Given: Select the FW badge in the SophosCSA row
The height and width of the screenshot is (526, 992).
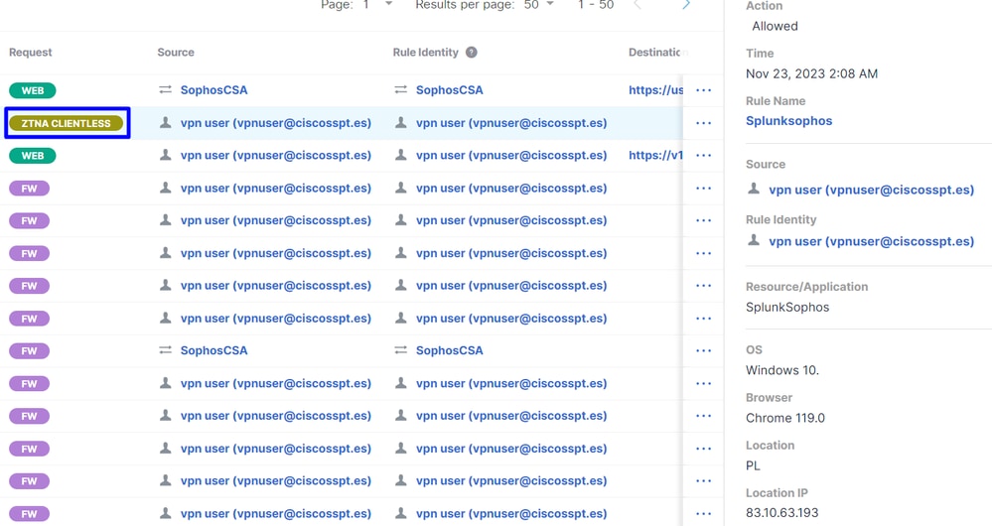Looking at the screenshot, I should click(29, 351).
